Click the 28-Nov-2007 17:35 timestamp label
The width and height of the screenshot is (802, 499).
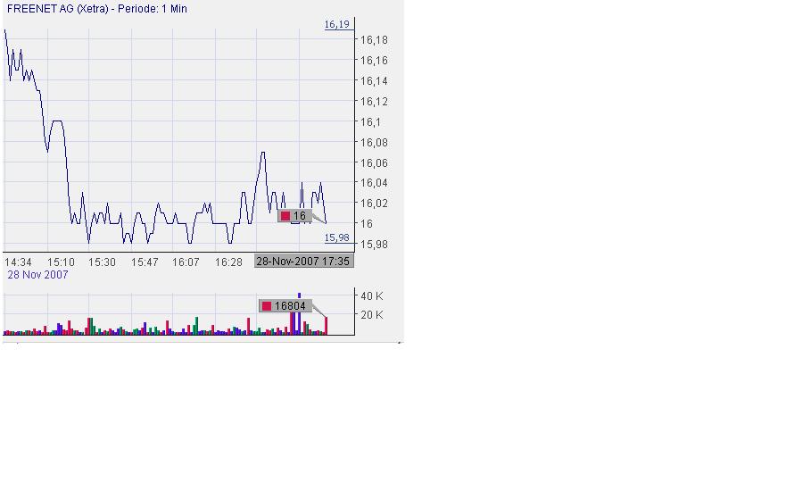(304, 262)
